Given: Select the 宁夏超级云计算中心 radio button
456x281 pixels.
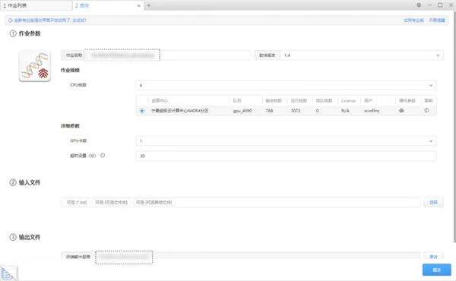Looking at the screenshot, I should point(142,111).
